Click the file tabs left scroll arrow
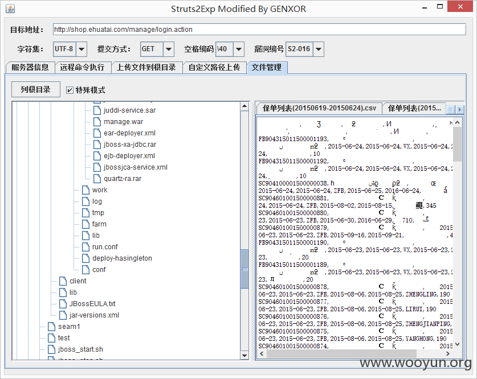477x379 pixels. point(451,110)
